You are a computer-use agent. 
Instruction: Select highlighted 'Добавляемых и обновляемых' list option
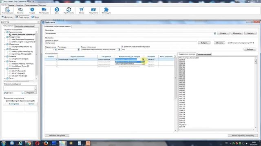coord(129,62)
